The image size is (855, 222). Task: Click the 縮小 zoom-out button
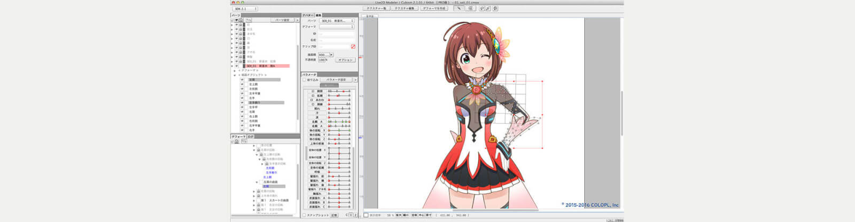click(x=406, y=215)
